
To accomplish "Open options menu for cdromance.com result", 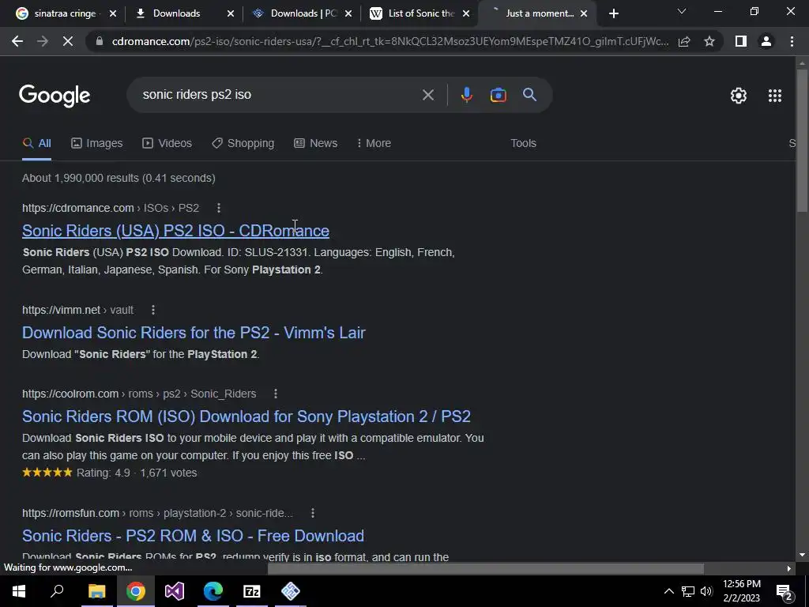I will (219, 208).
